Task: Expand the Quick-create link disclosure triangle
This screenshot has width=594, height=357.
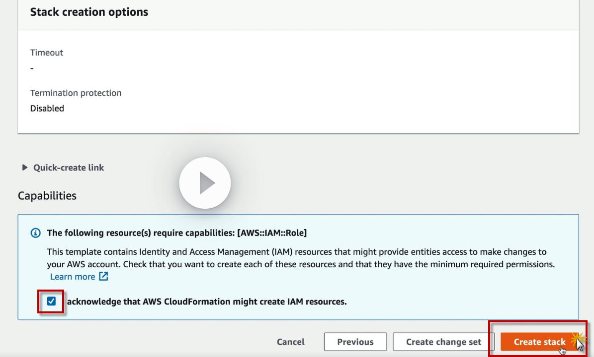Action: pyautogui.click(x=25, y=168)
